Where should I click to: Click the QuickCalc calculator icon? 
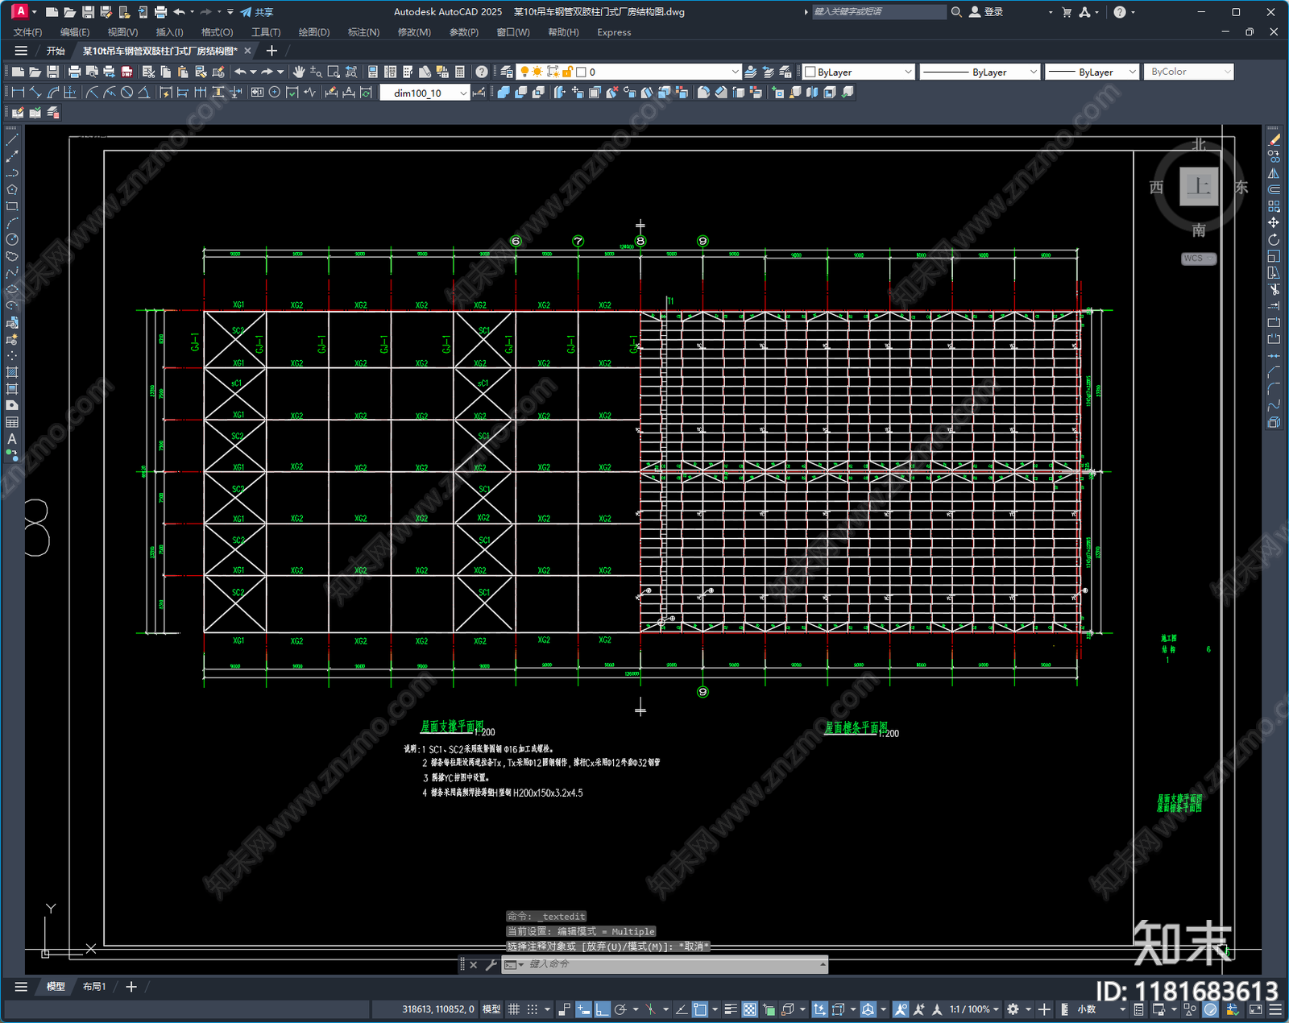point(460,72)
